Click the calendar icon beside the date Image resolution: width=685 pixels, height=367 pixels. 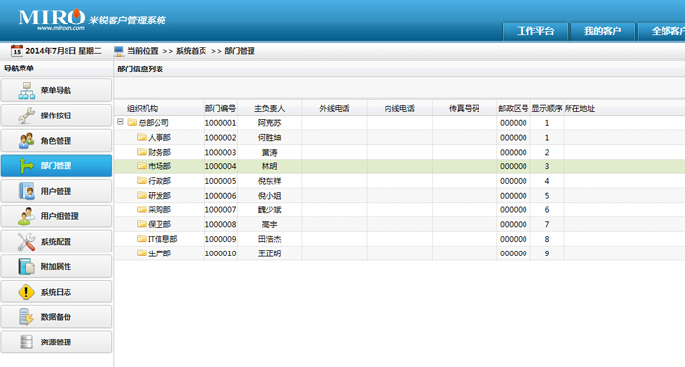17,51
